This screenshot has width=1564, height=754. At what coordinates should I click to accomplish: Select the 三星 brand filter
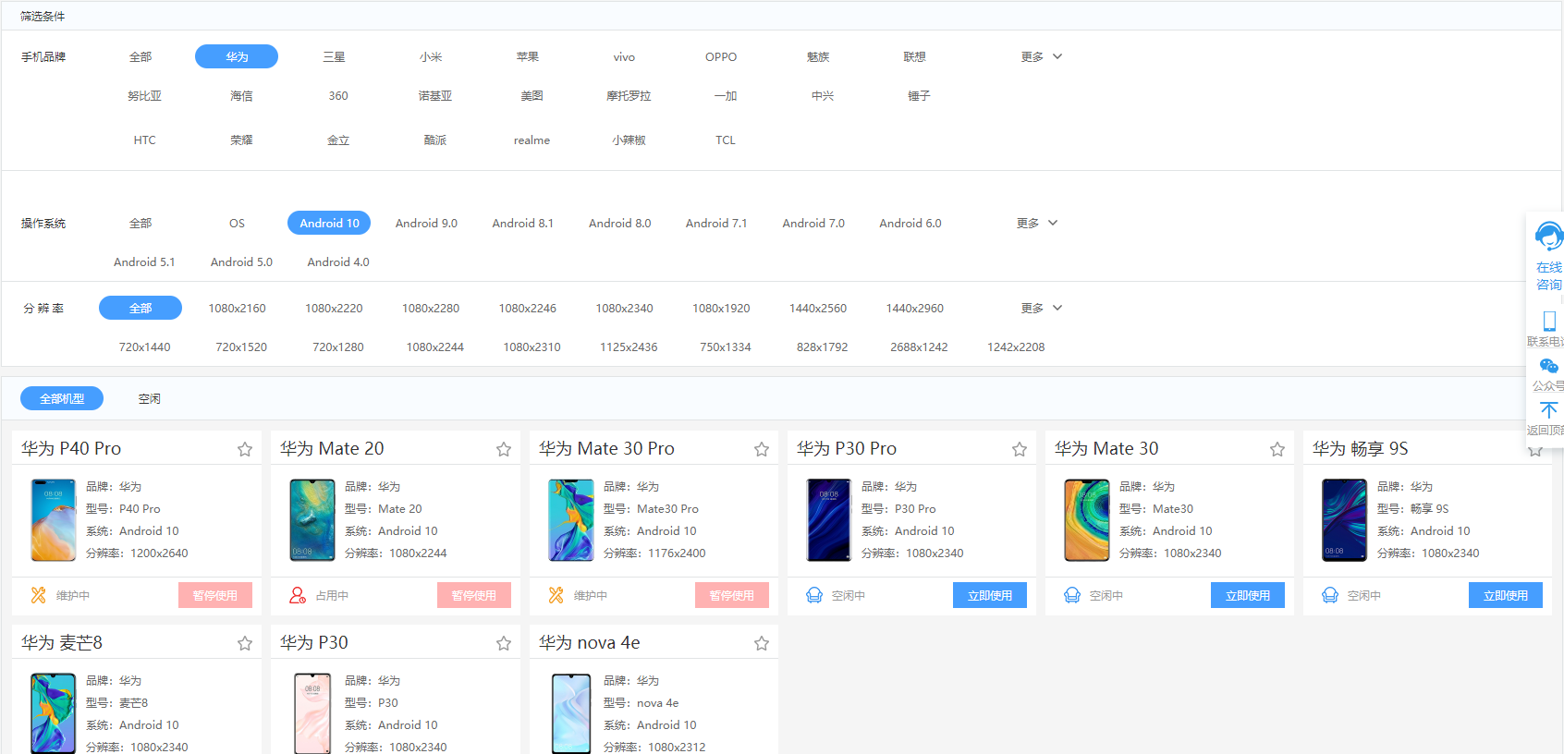[x=334, y=56]
